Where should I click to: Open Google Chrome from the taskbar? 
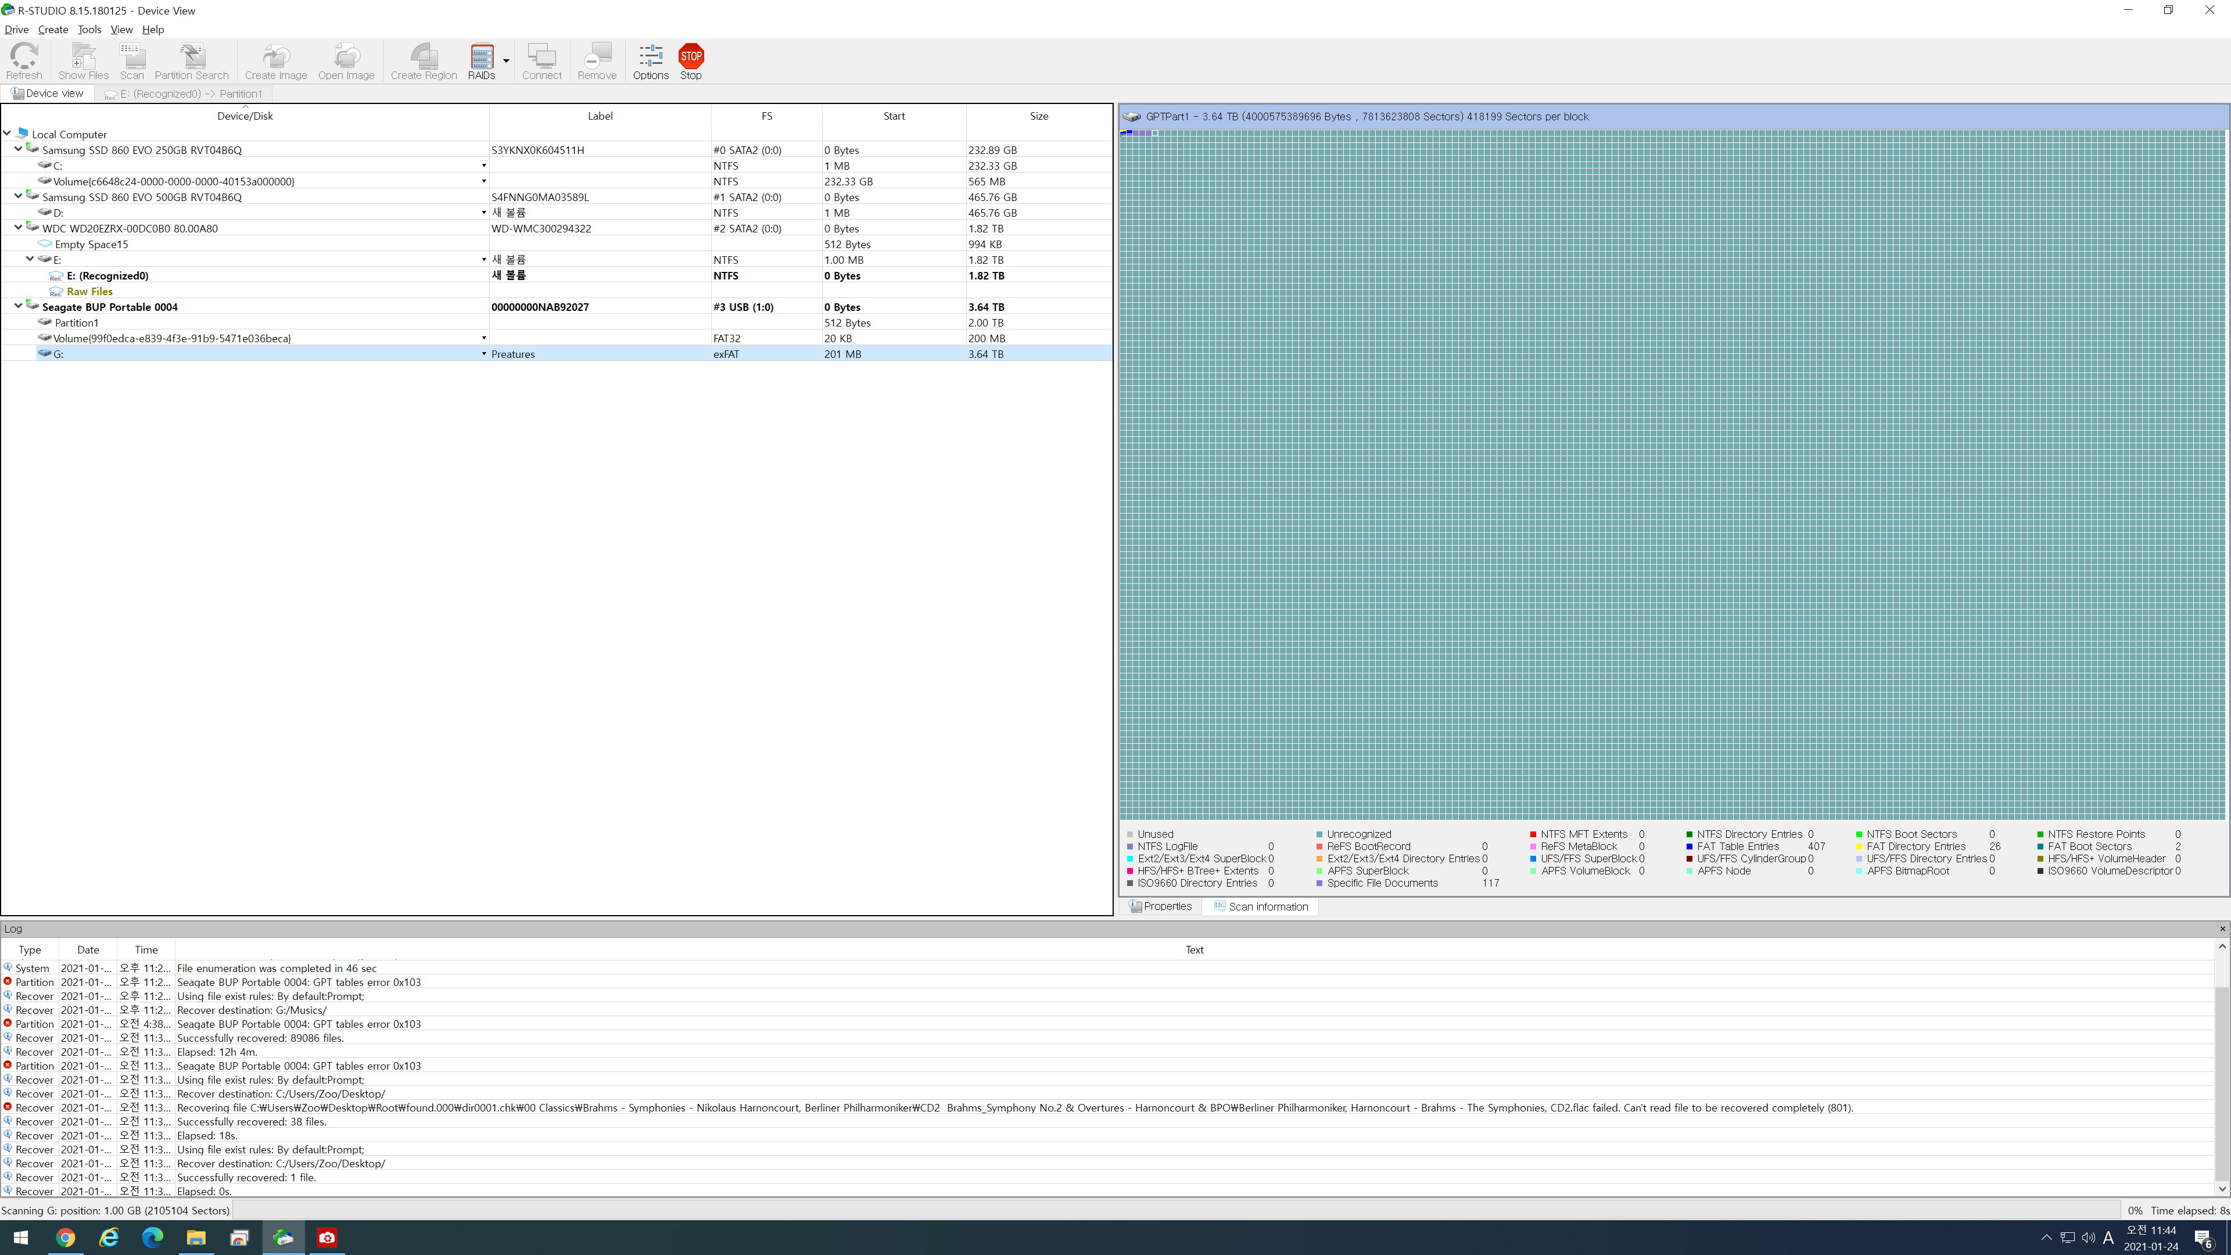[66, 1238]
